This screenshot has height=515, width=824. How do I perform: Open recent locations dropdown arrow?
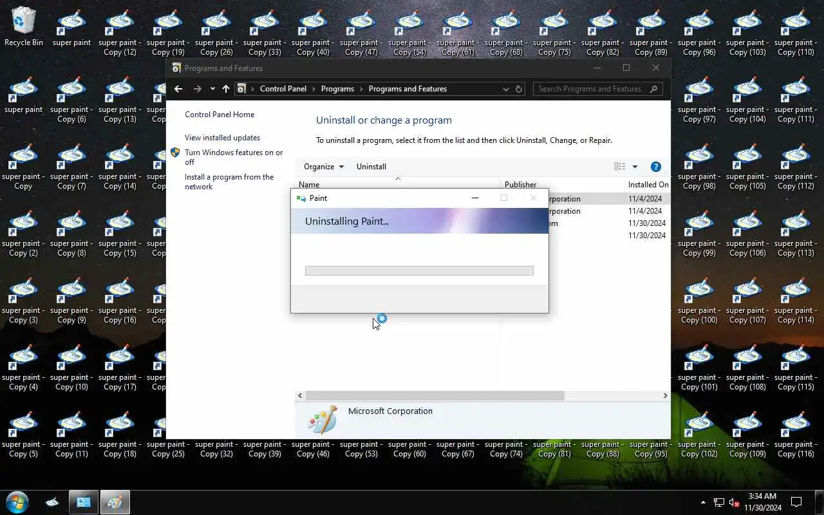tap(212, 89)
